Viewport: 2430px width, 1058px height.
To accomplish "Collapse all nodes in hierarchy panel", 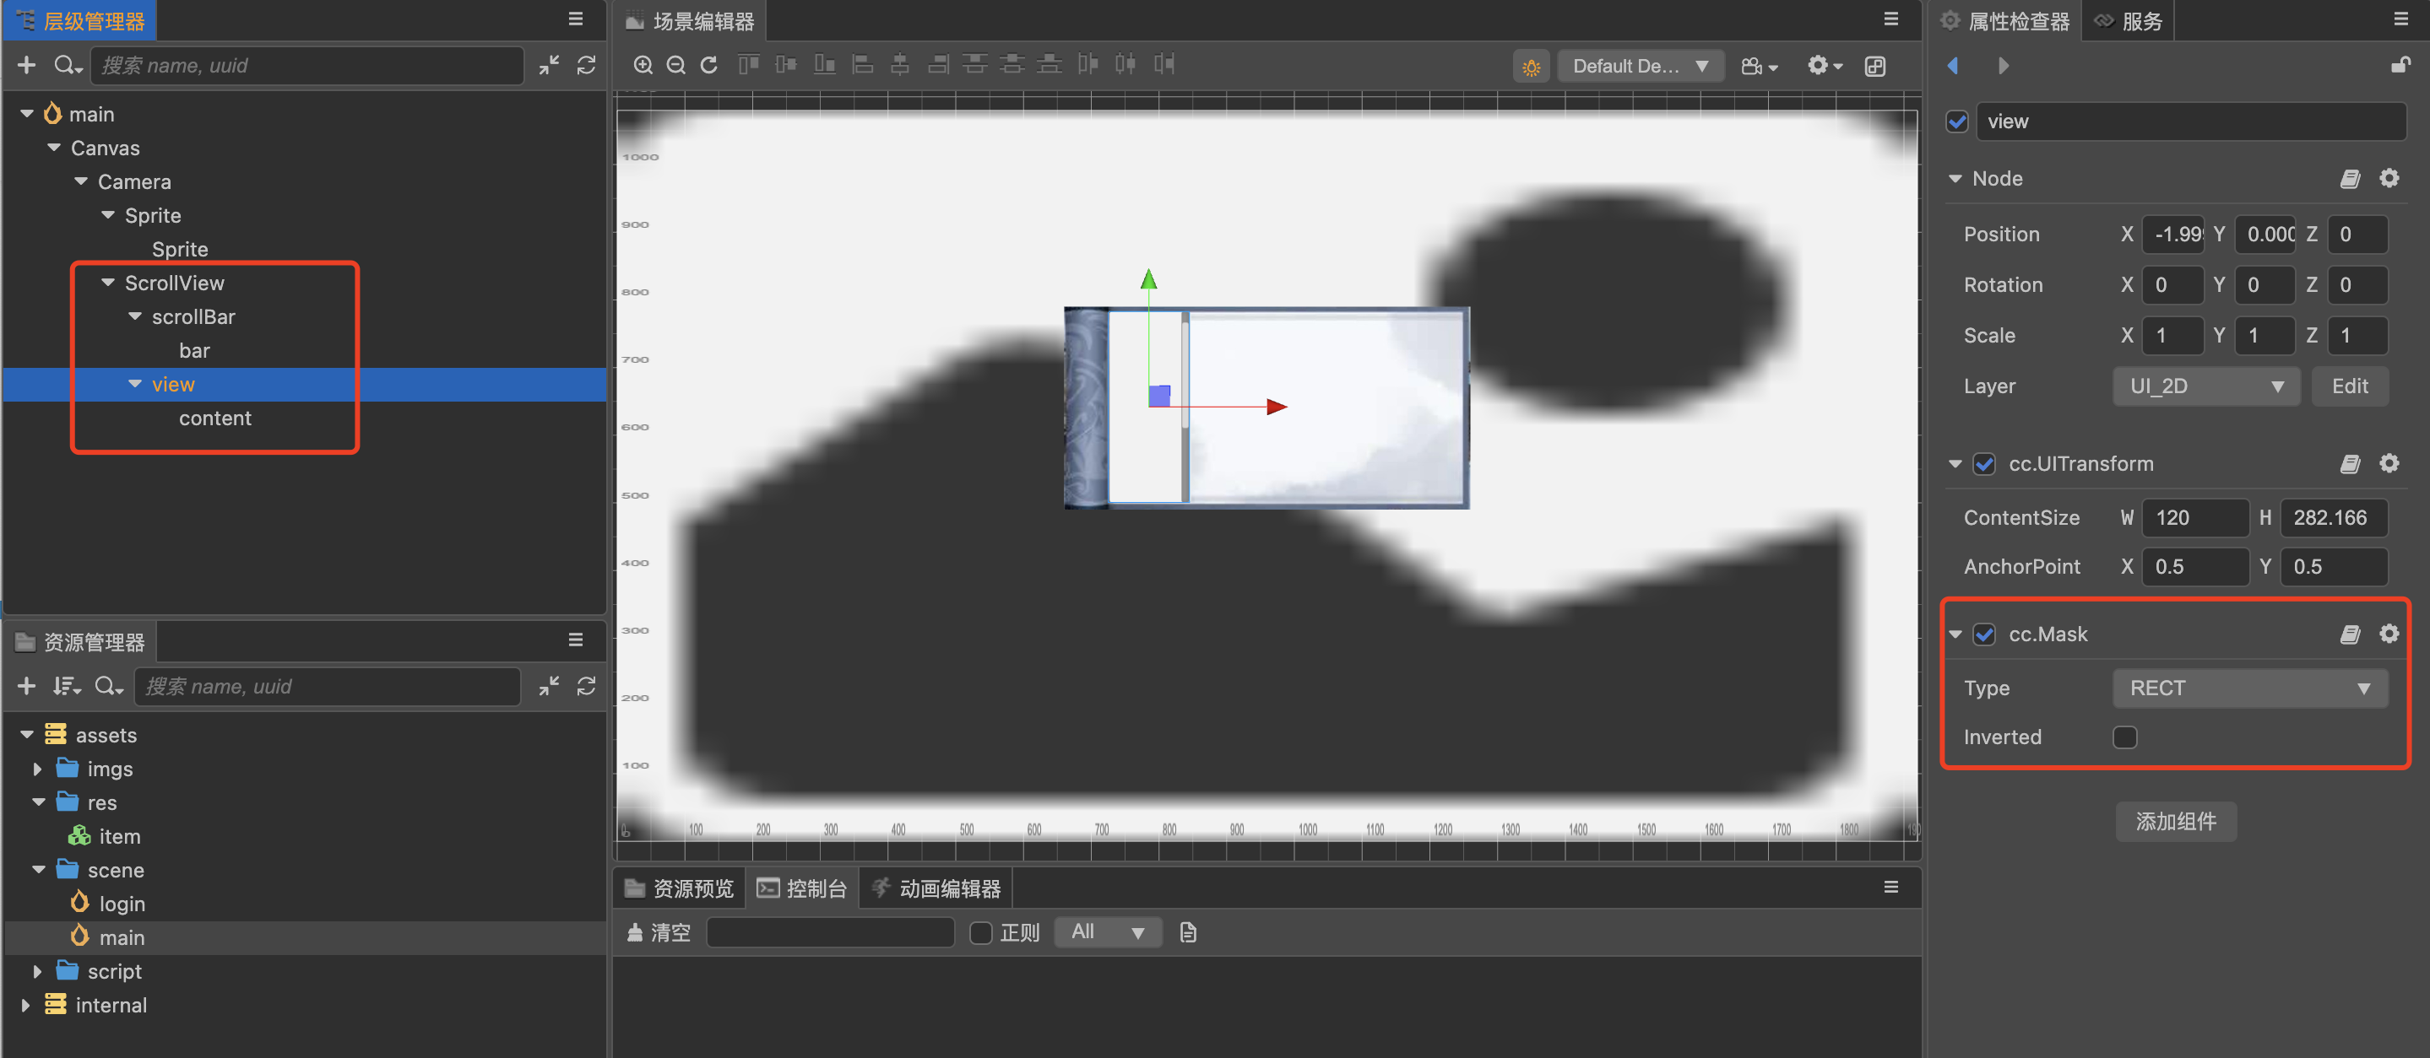I will point(549,65).
